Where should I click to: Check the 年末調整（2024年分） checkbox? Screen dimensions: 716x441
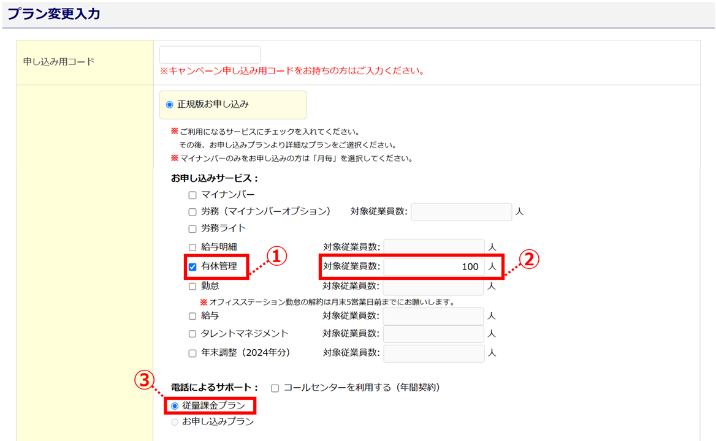click(192, 353)
